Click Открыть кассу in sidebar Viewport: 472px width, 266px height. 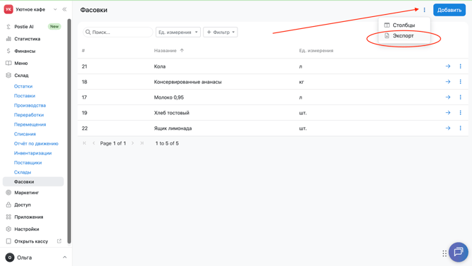31,241
